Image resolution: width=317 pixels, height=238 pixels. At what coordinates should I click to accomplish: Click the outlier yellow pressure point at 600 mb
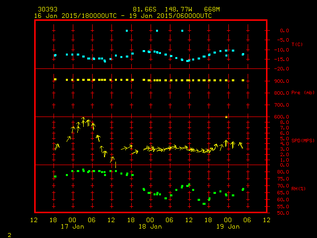coord(226,117)
